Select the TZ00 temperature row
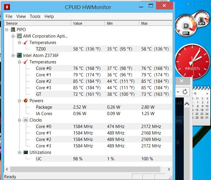Screen dimensions: 211x180 [x=104, y=49]
